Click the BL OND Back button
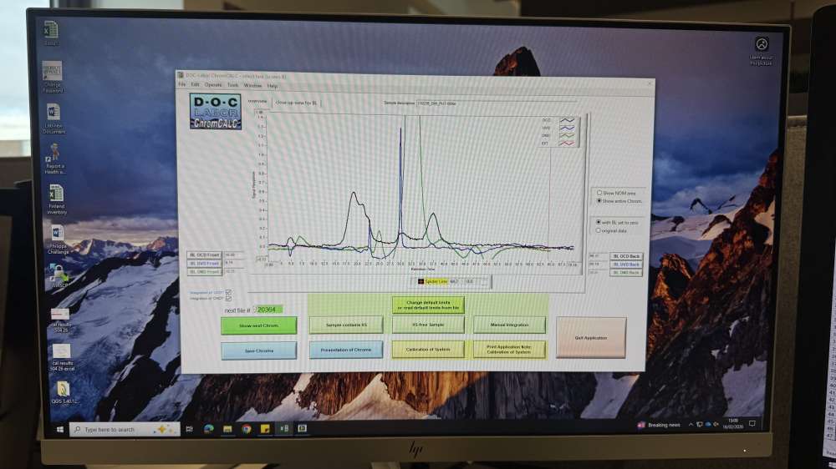836x469 pixels. pyautogui.click(x=626, y=272)
